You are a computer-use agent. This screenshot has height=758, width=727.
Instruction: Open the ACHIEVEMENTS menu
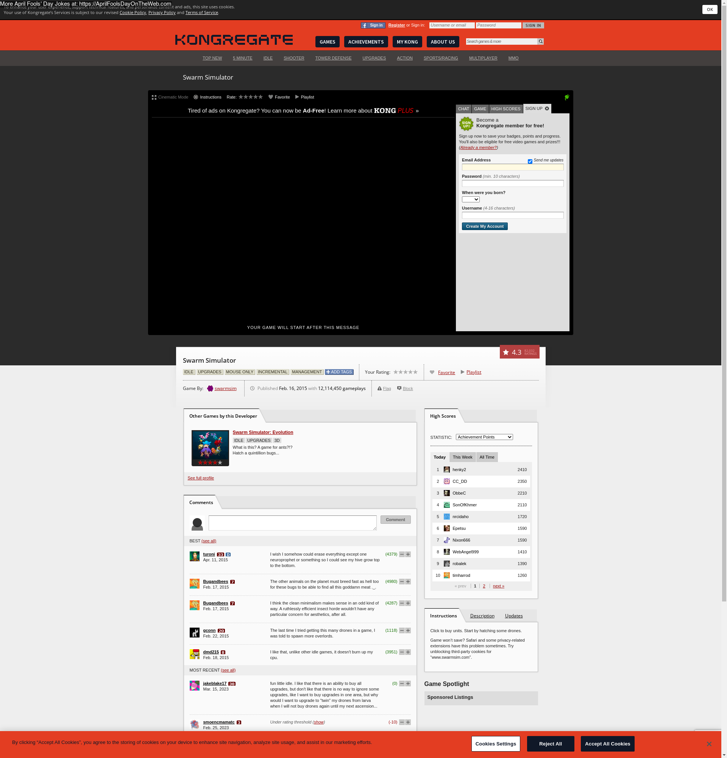pyautogui.click(x=366, y=42)
